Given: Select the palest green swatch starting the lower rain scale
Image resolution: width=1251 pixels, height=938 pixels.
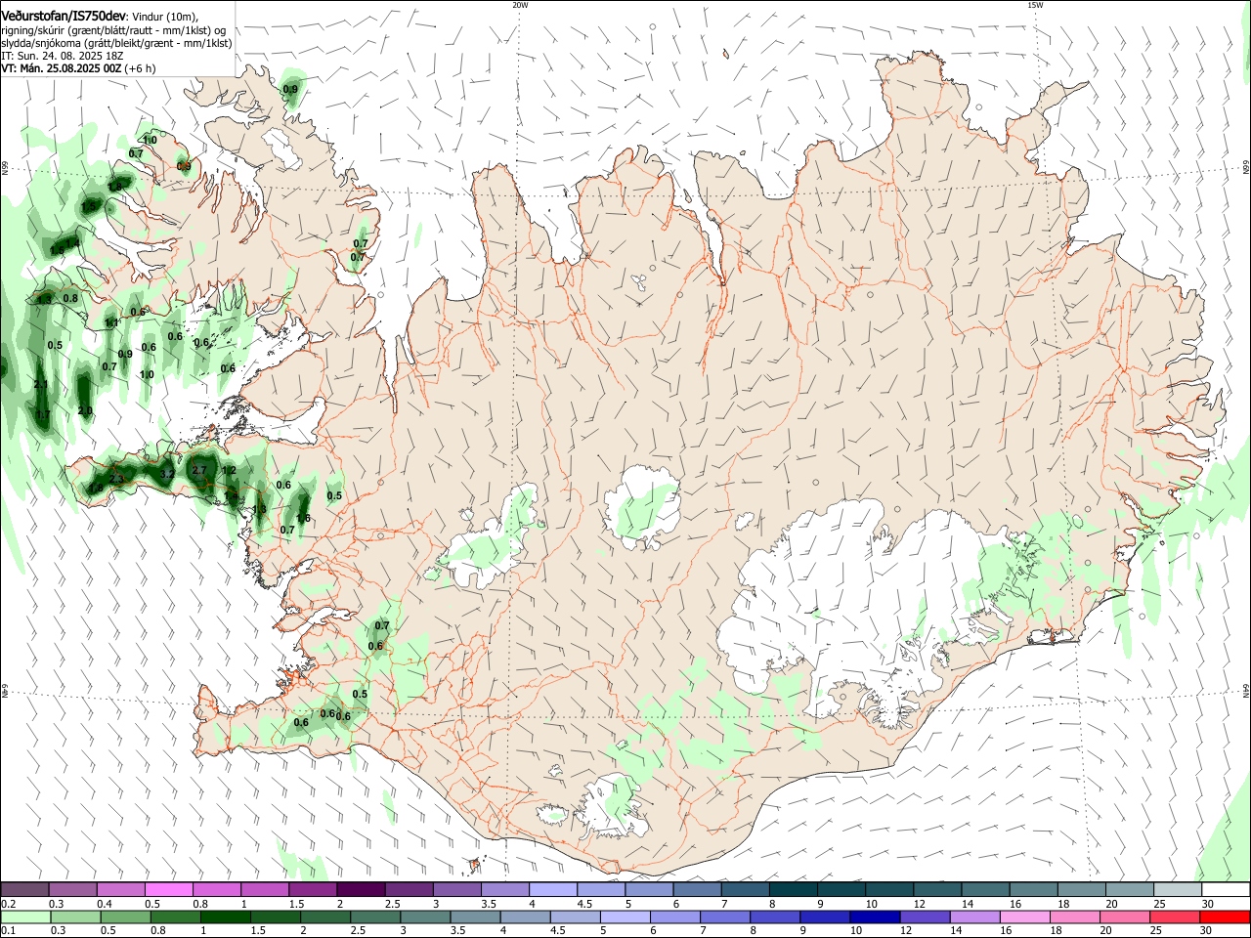Looking at the screenshot, I should coord(24,917).
